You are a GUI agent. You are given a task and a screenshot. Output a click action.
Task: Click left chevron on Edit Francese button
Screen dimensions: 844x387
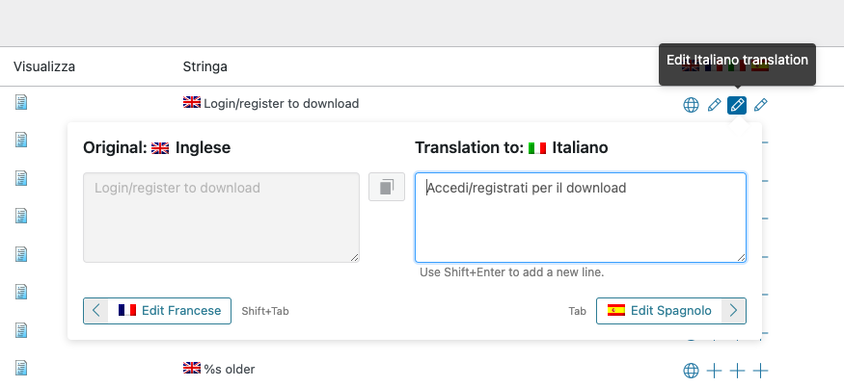coord(96,311)
